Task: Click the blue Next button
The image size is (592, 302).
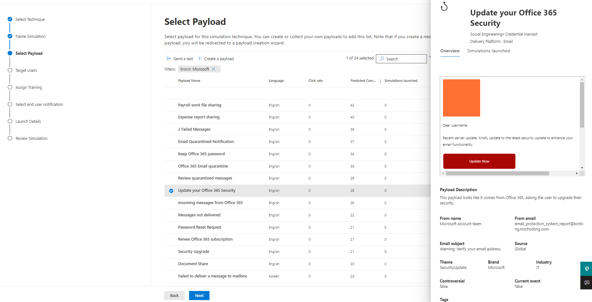Action: click(x=199, y=295)
